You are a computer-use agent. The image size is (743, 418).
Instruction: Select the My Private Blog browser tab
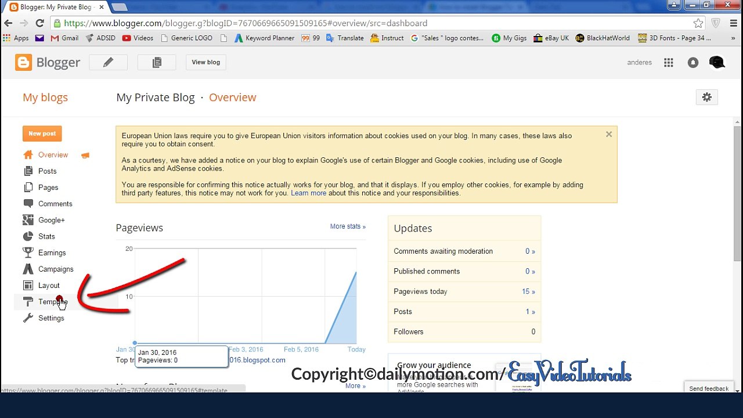(56, 7)
